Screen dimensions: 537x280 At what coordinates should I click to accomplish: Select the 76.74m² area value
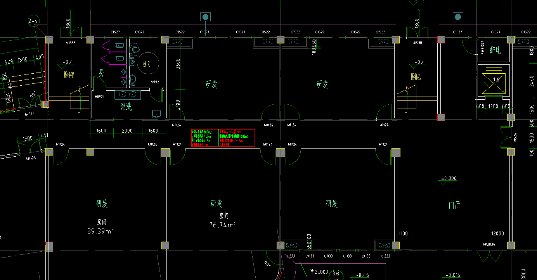pyautogui.click(x=222, y=225)
